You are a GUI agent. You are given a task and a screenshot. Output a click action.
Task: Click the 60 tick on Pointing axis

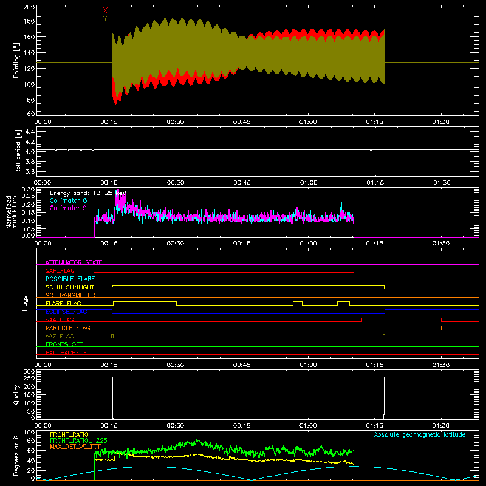click(31, 114)
